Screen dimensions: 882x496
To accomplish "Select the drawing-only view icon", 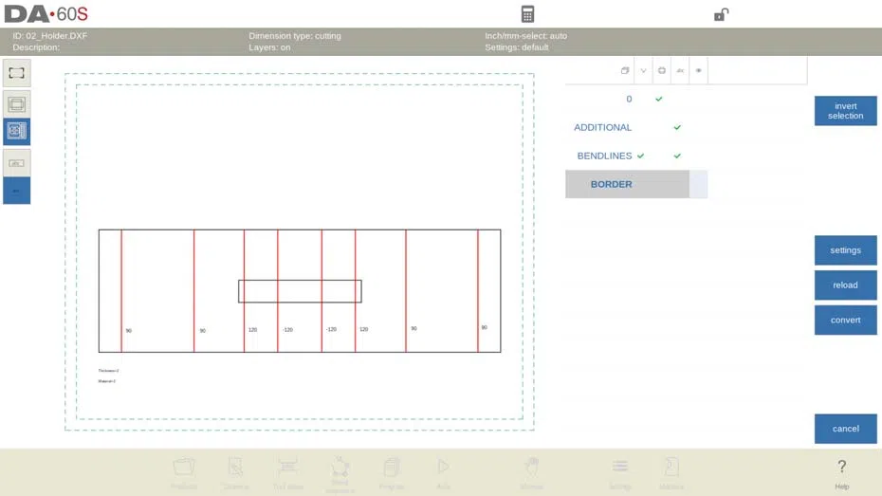I will coord(16,104).
